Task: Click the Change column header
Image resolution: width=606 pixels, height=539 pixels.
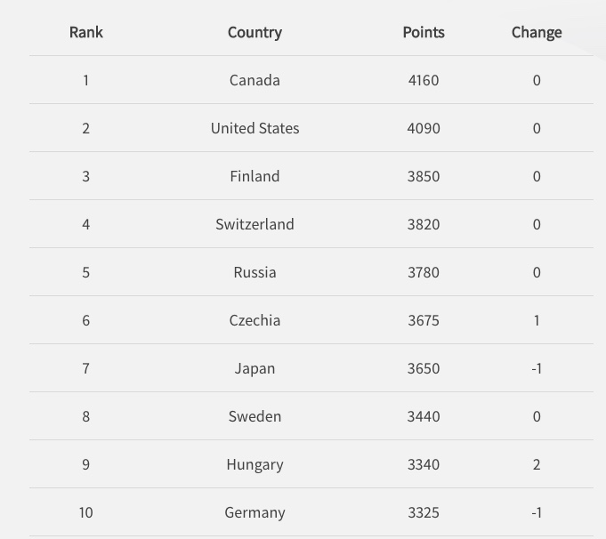Action: 537,32
